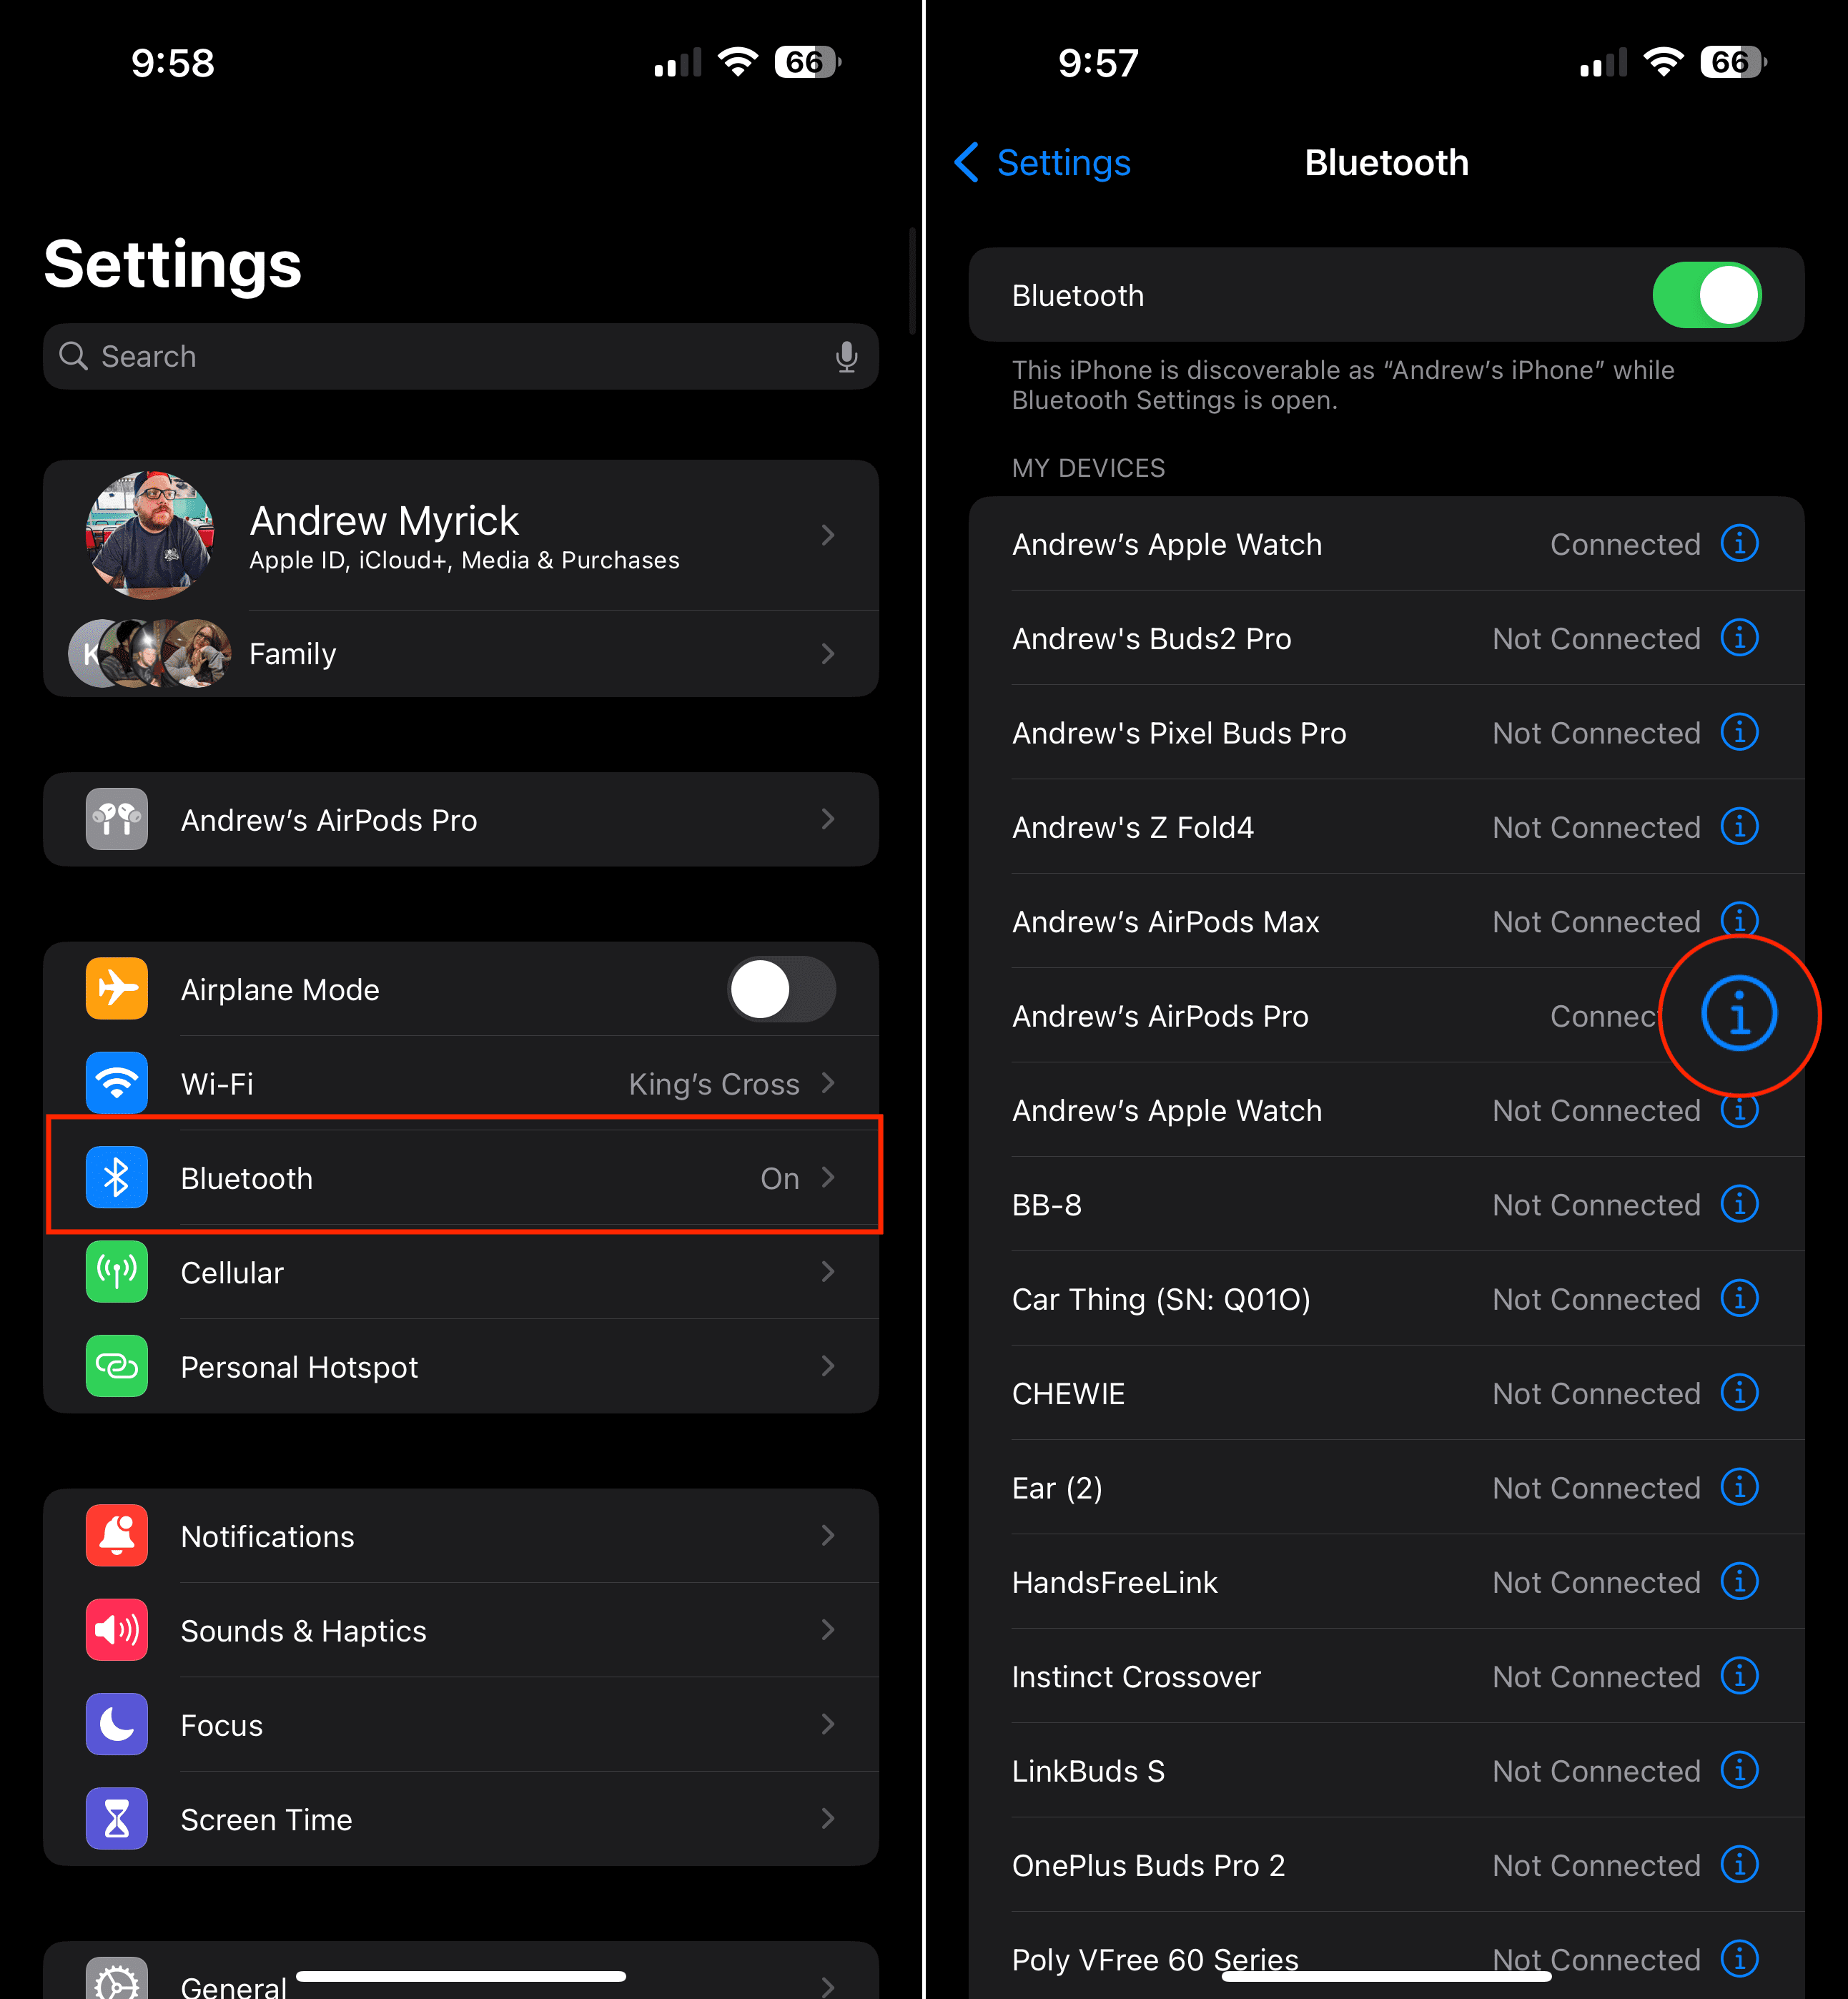Turn off the Bluetooth switch
The height and width of the screenshot is (1999, 1848).
tap(1707, 295)
